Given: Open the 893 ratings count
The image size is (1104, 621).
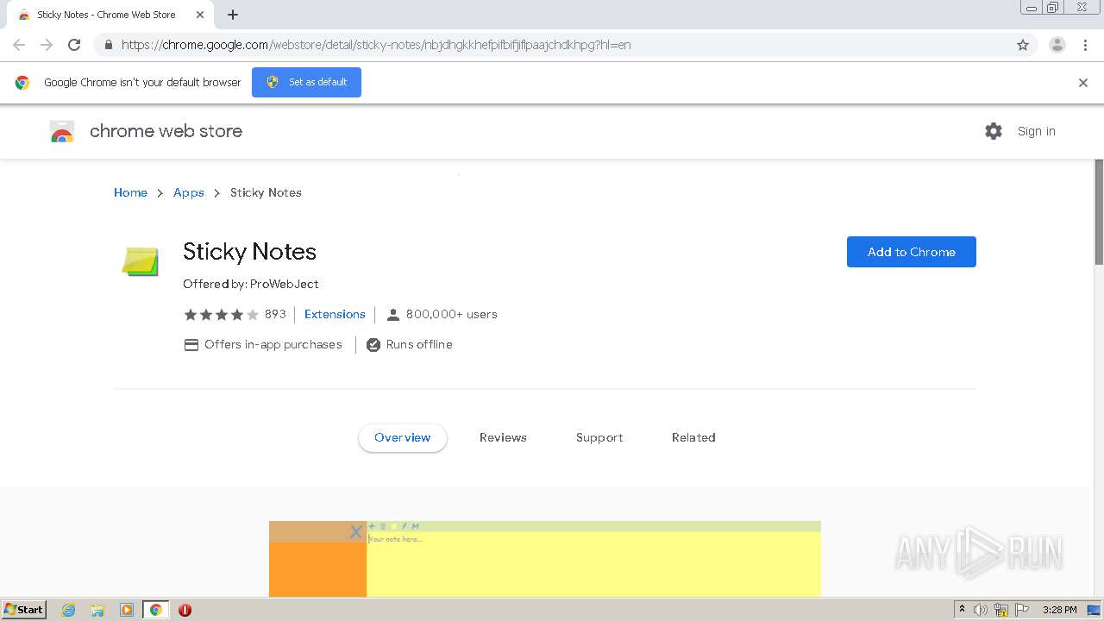Looking at the screenshot, I should (275, 314).
